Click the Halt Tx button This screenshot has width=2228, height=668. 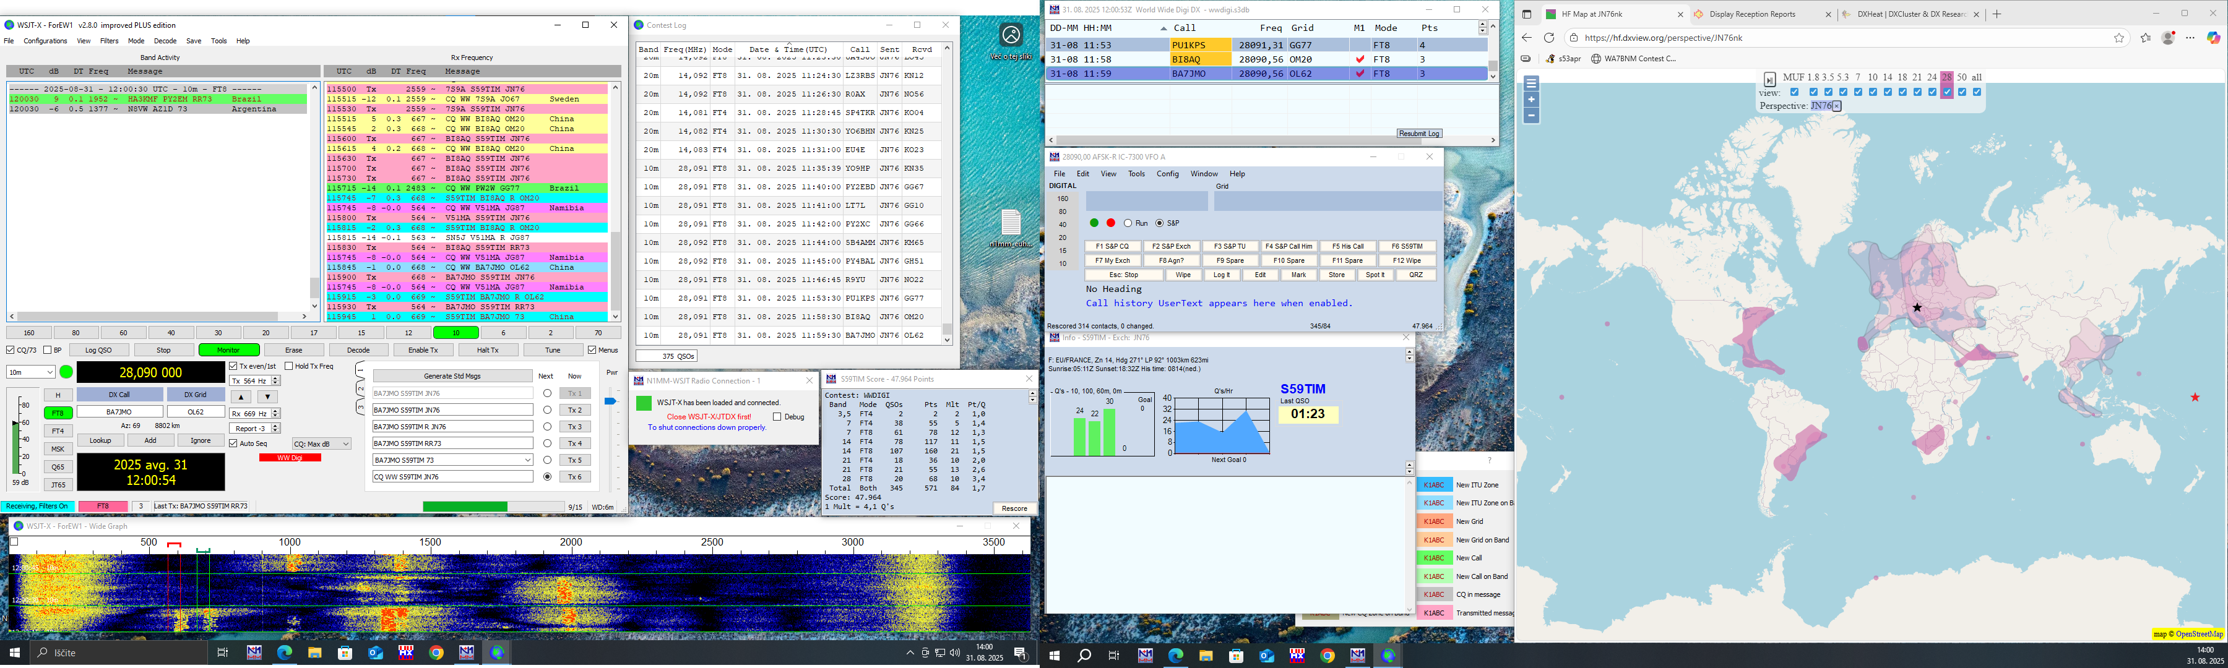coord(488,350)
